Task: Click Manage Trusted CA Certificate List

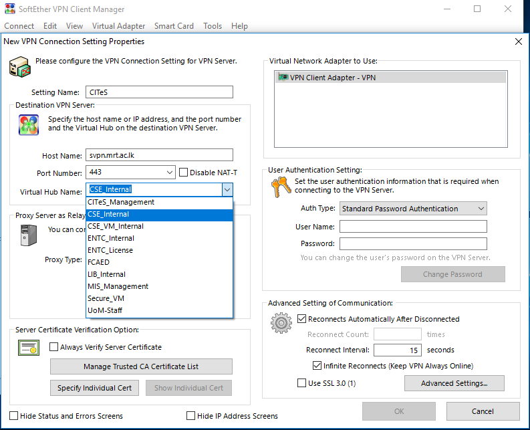Action: click(141, 366)
